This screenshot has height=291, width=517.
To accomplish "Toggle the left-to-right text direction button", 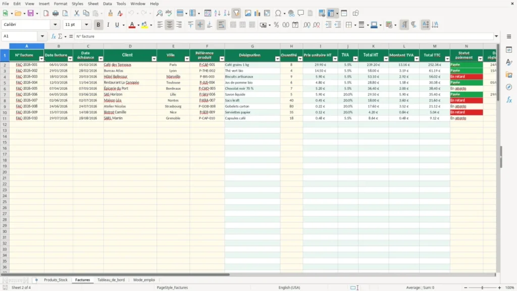I will point(404,25).
